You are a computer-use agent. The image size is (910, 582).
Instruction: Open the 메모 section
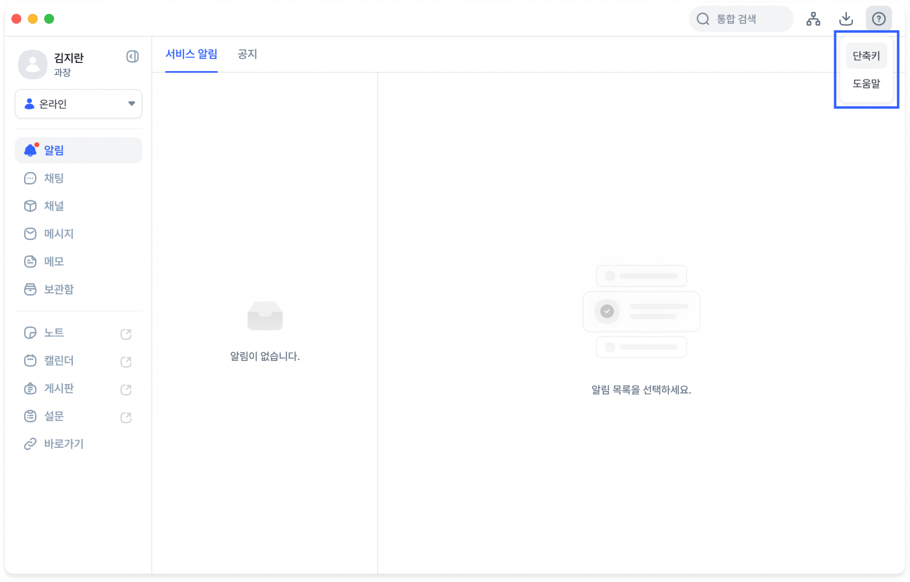click(53, 261)
